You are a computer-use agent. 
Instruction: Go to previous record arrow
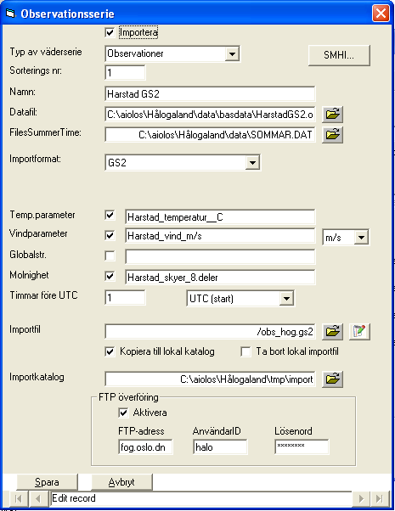click(38, 498)
